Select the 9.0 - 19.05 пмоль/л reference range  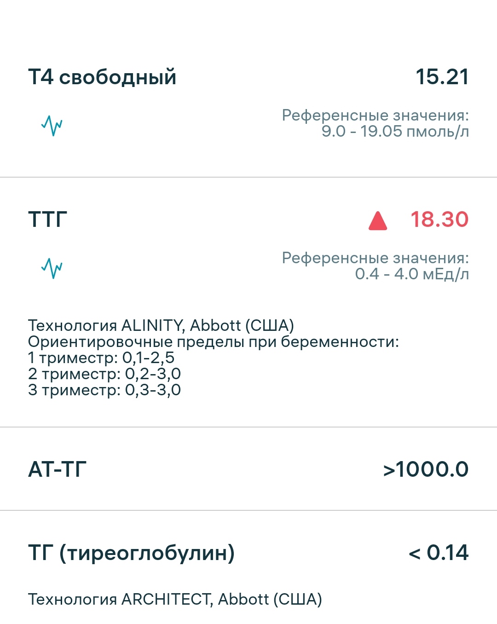(395, 132)
